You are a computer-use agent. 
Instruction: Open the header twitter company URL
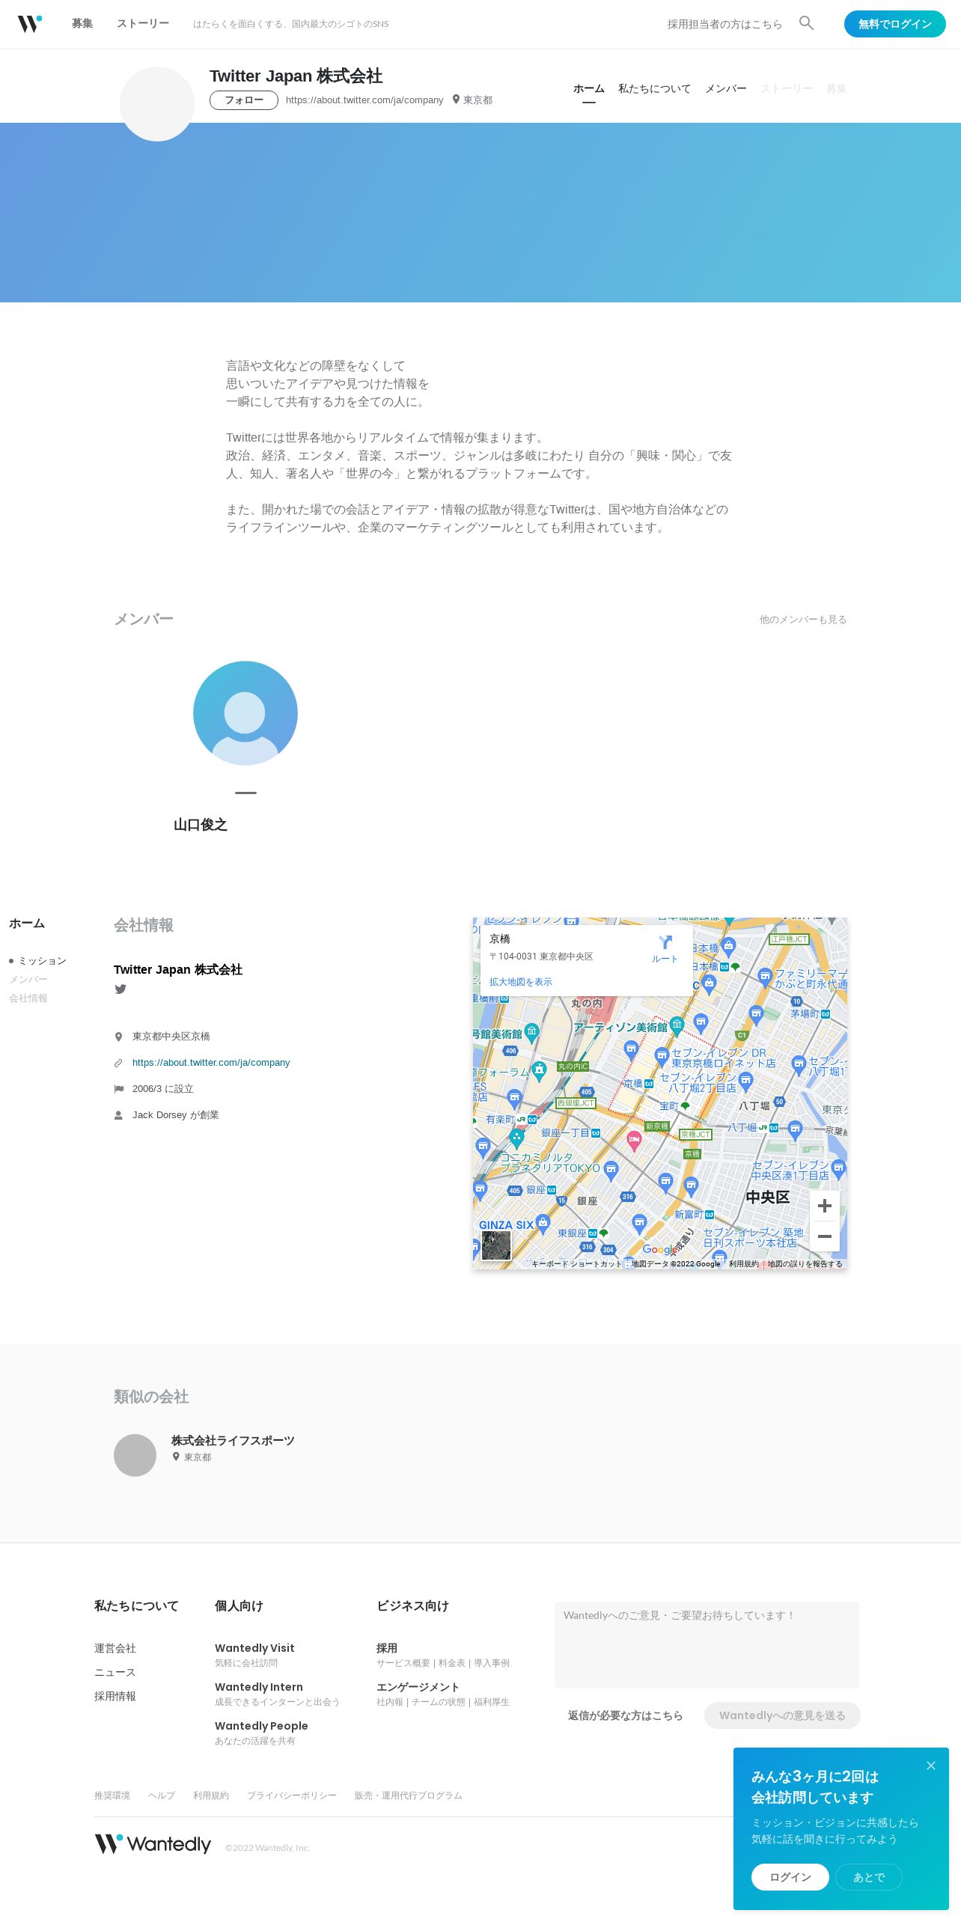pyautogui.click(x=364, y=100)
